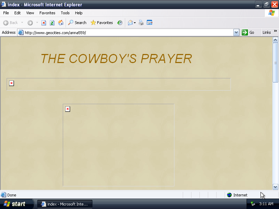Open the View menu
The image size is (279, 209).
coord(30,13)
